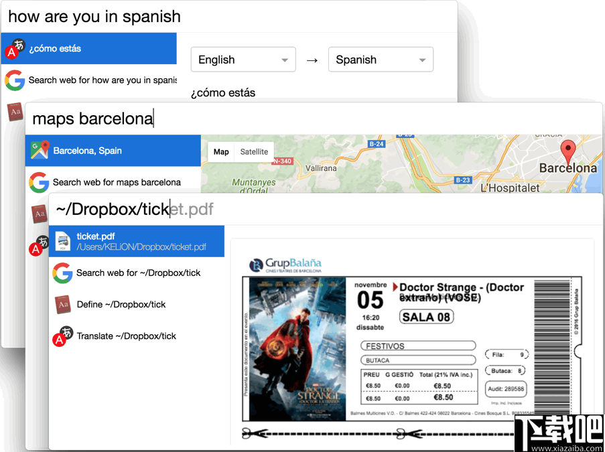Click the 'SALA 08' label on ticket
The image size is (605, 452).
(x=426, y=317)
